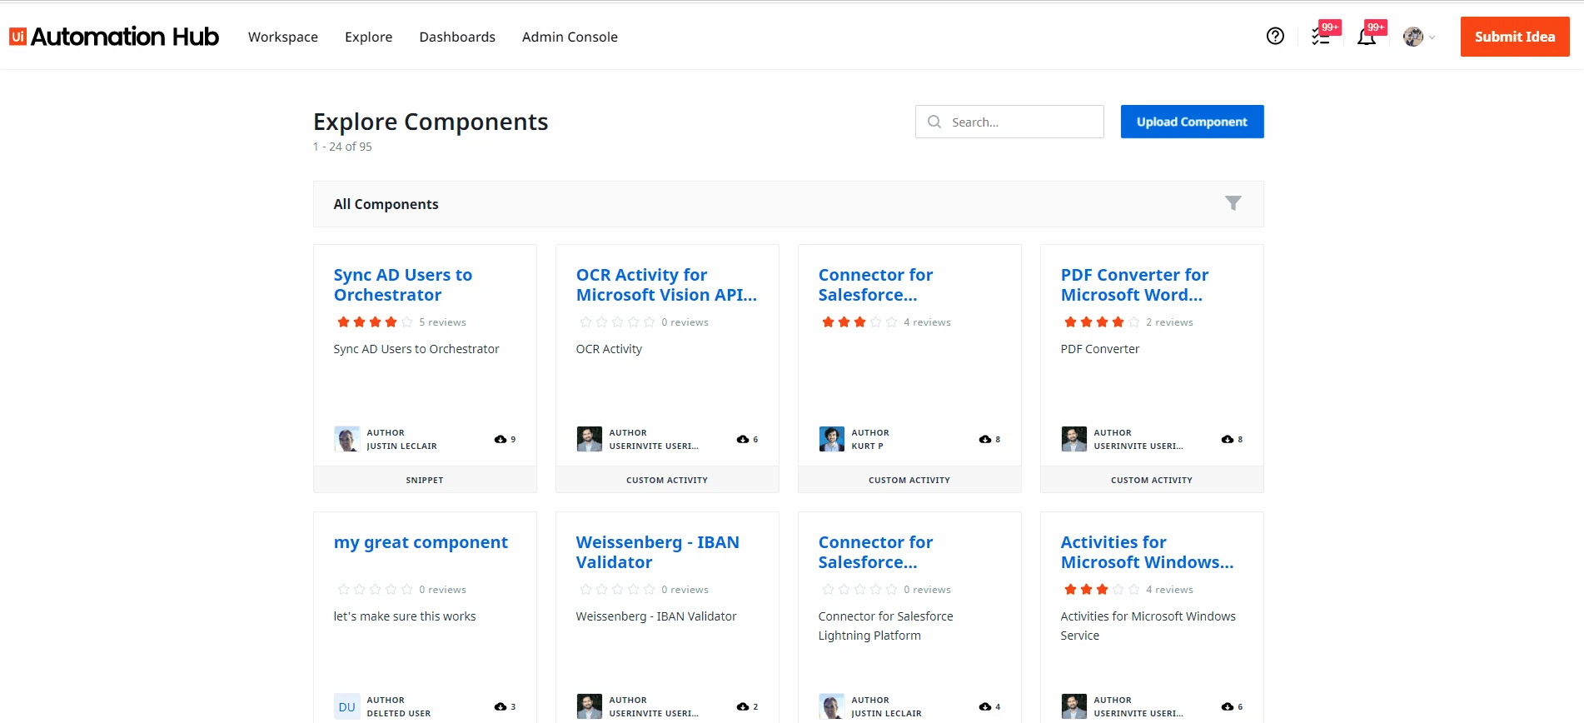Go to Dashboards

point(457,37)
